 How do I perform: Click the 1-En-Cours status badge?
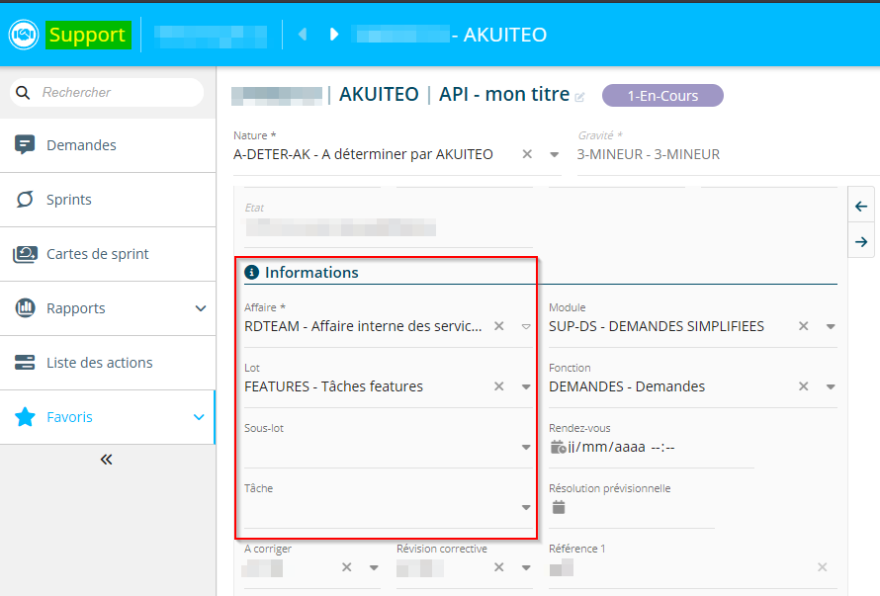(662, 96)
